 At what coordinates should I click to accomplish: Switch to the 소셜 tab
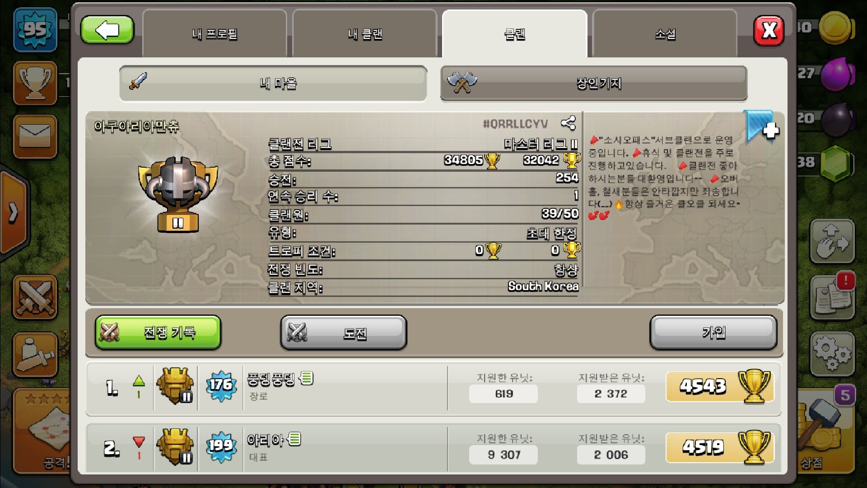pos(665,34)
